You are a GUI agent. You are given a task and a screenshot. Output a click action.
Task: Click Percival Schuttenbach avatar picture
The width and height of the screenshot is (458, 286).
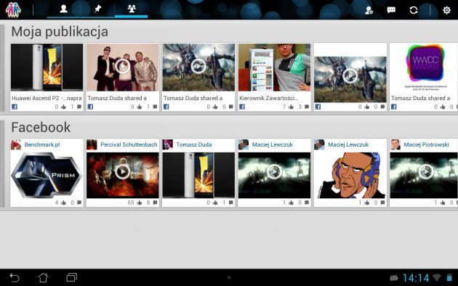coord(92,144)
